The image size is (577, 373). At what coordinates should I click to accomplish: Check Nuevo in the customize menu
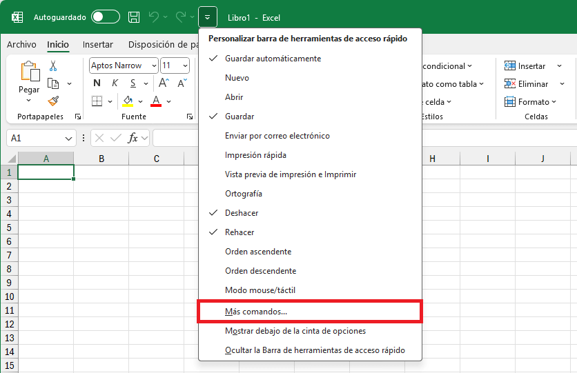coord(310,78)
